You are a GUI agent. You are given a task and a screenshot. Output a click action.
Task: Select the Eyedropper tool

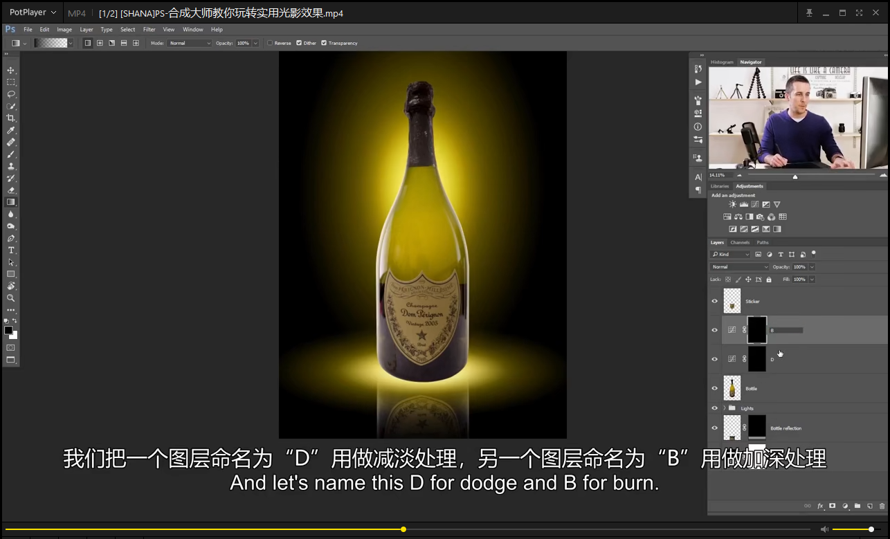(11, 130)
